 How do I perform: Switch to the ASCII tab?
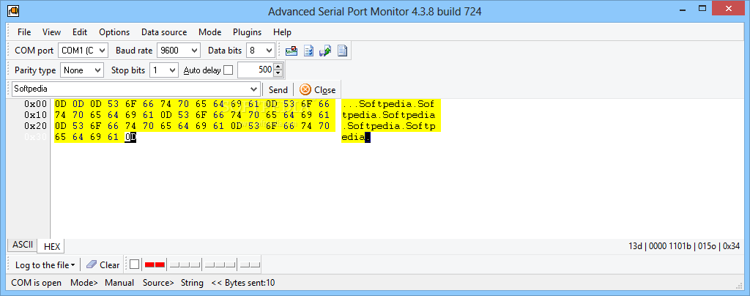click(23, 245)
